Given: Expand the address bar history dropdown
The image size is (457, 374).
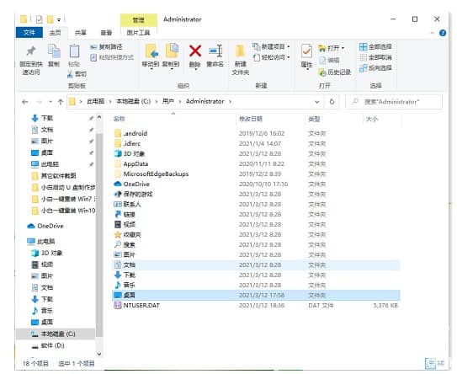Looking at the screenshot, I should point(316,102).
